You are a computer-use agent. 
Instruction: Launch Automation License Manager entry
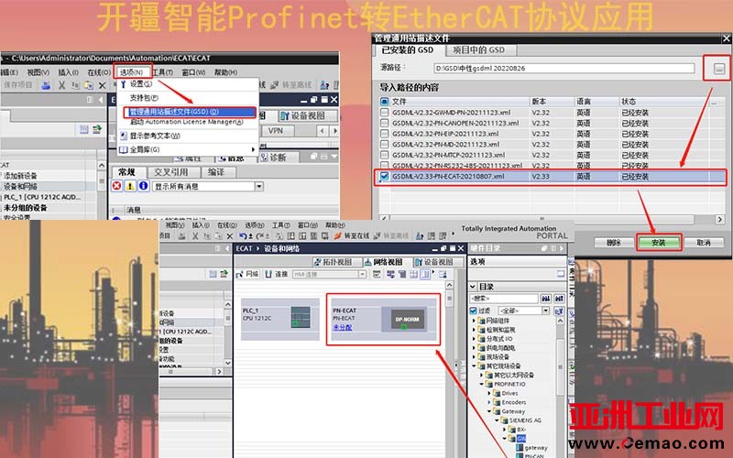[x=187, y=122]
